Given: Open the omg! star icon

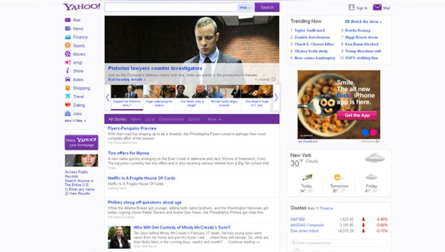Looking at the screenshot, I should point(68,62).
